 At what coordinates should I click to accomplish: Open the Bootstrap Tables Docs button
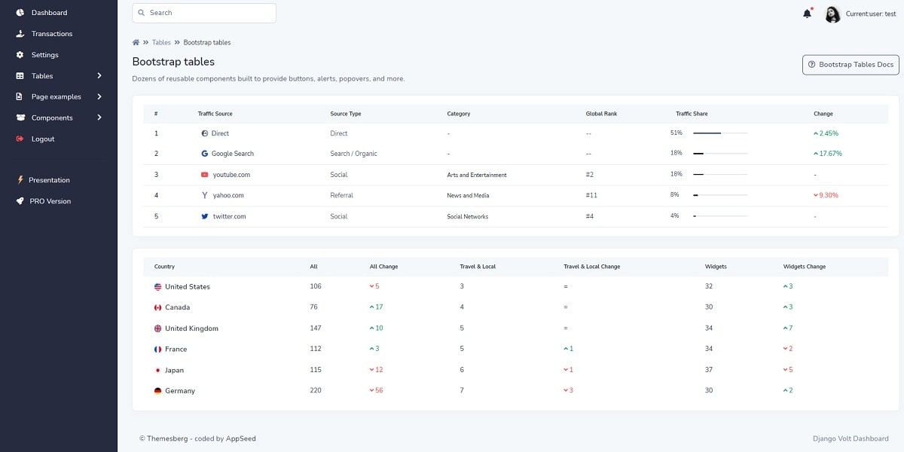[x=850, y=64]
